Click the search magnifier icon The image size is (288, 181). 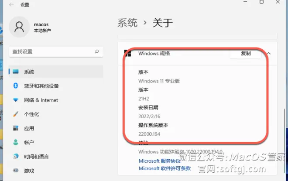click(x=96, y=51)
